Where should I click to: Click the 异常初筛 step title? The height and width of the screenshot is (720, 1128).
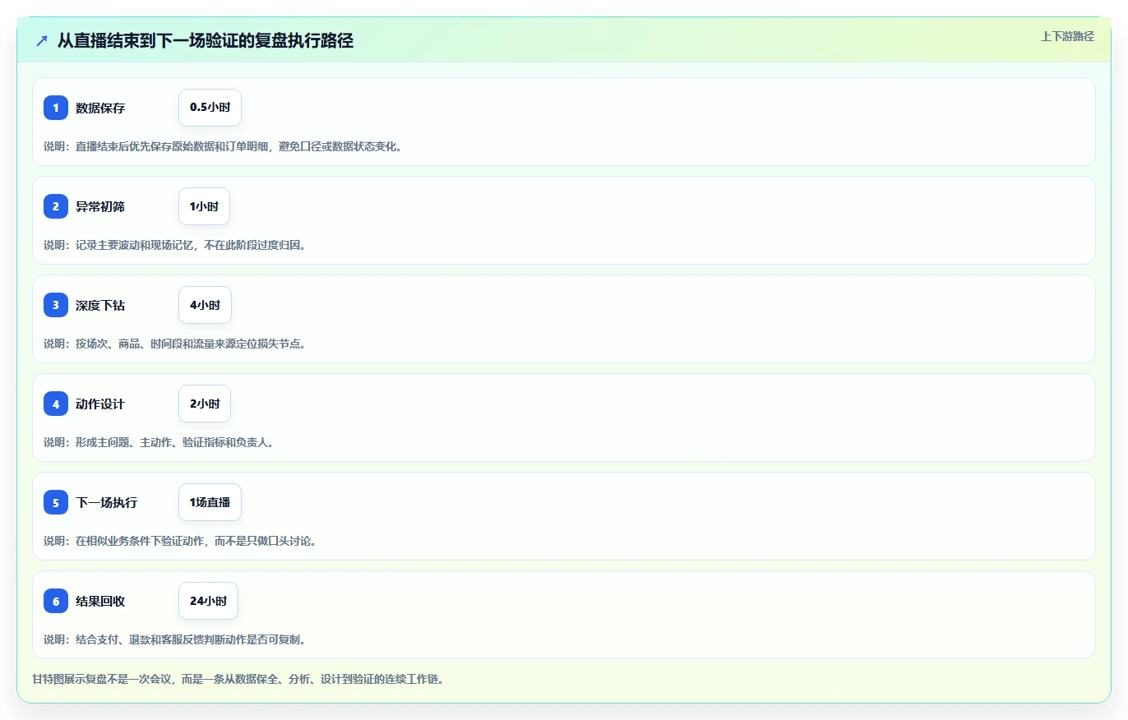100,206
